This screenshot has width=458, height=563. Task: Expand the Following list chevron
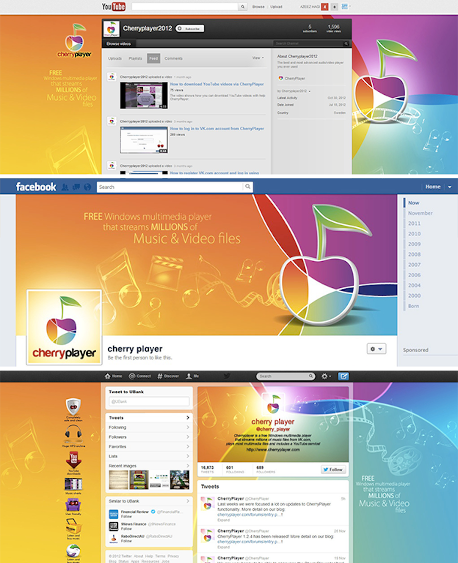pos(188,427)
